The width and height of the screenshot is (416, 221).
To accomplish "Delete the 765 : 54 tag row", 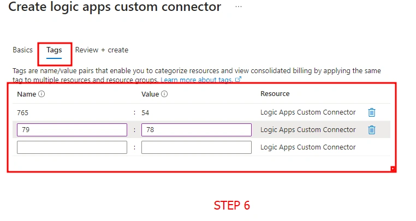I will pyautogui.click(x=372, y=112).
